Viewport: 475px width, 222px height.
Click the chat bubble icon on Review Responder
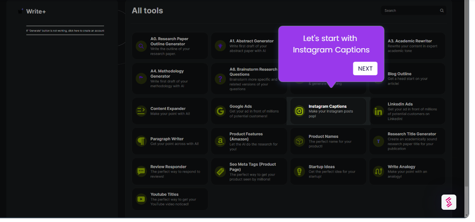141,171
